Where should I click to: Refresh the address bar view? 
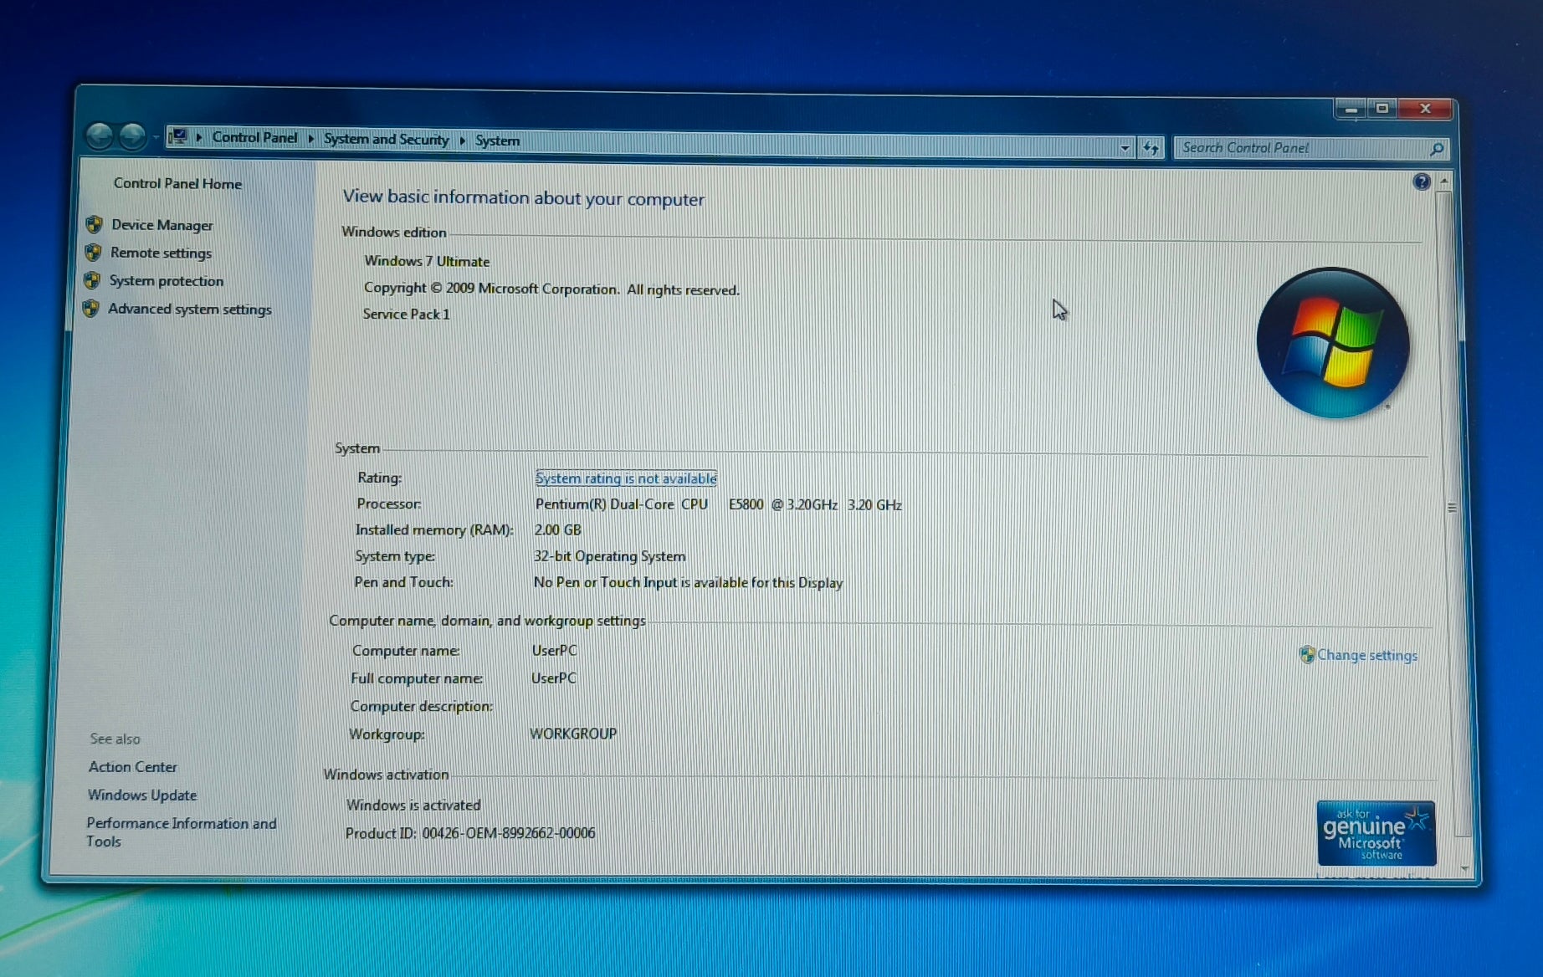[1151, 148]
